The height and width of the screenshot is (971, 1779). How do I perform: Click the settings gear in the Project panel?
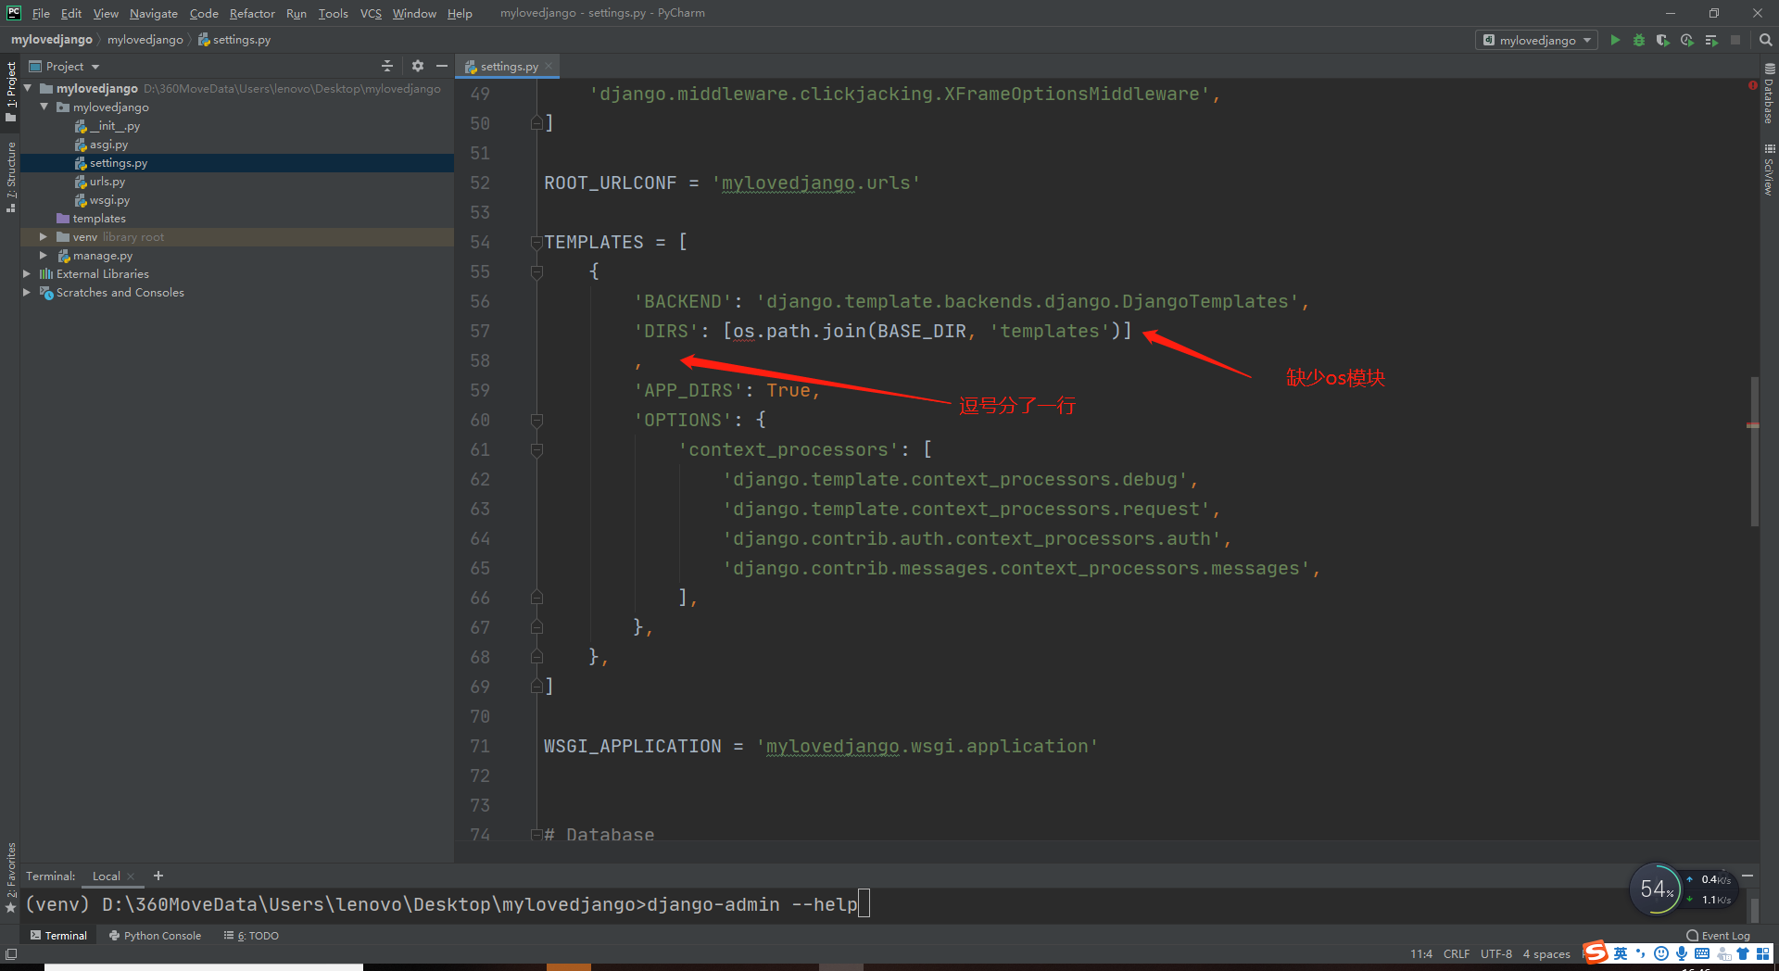click(x=417, y=66)
